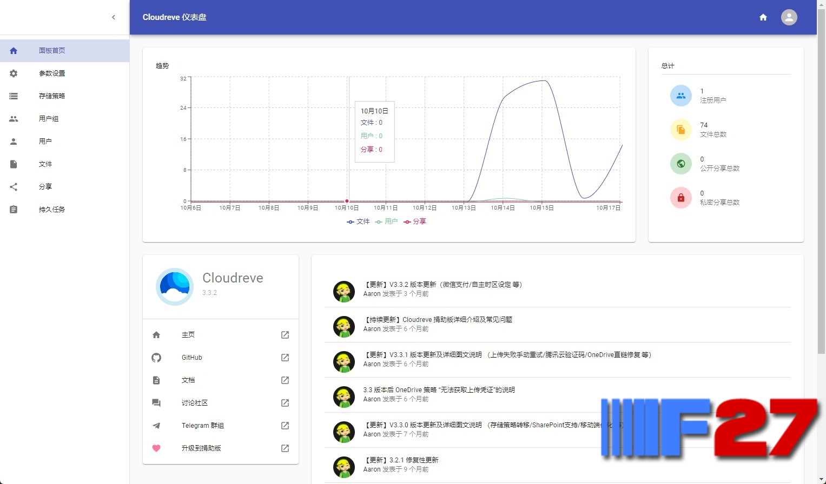The image size is (826, 484).
Task: Click external-link icon in 讨论社区 row
Action: coord(285,403)
